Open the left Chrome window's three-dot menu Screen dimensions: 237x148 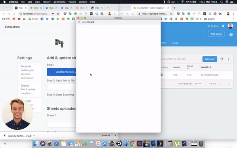click(115, 14)
